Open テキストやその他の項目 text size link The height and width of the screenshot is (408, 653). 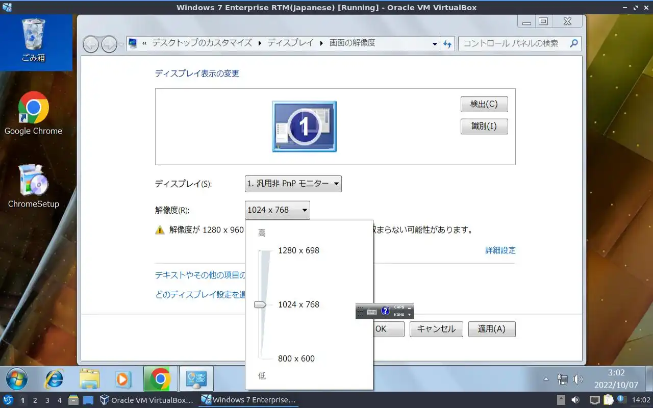click(x=200, y=275)
